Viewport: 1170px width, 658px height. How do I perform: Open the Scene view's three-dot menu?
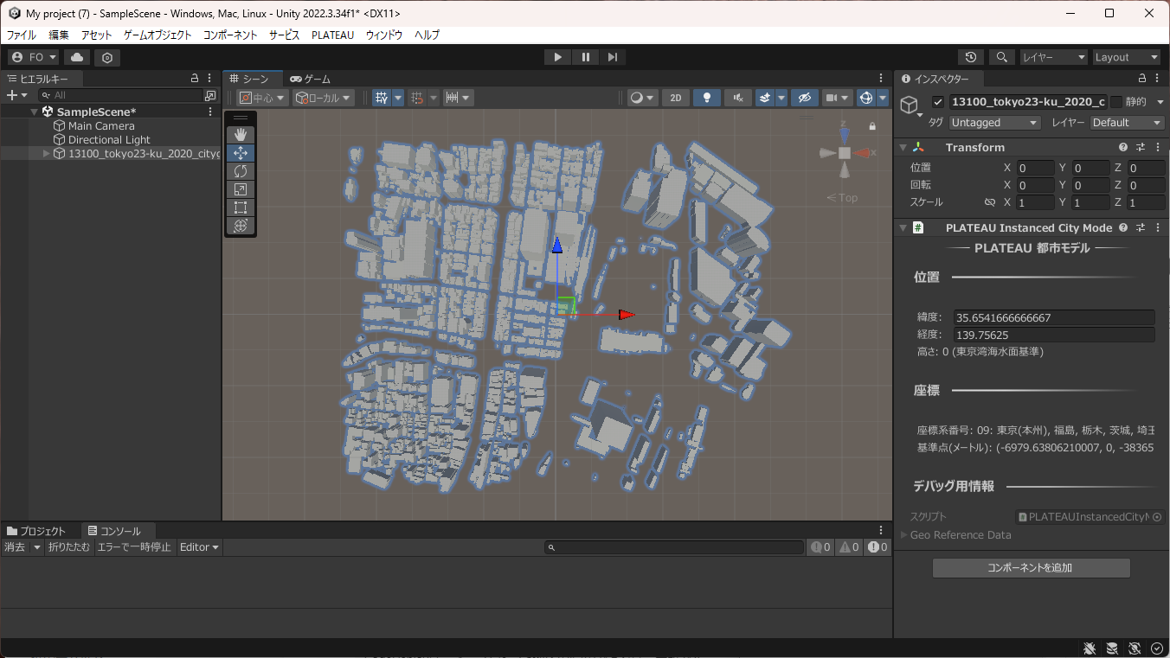pos(881,79)
